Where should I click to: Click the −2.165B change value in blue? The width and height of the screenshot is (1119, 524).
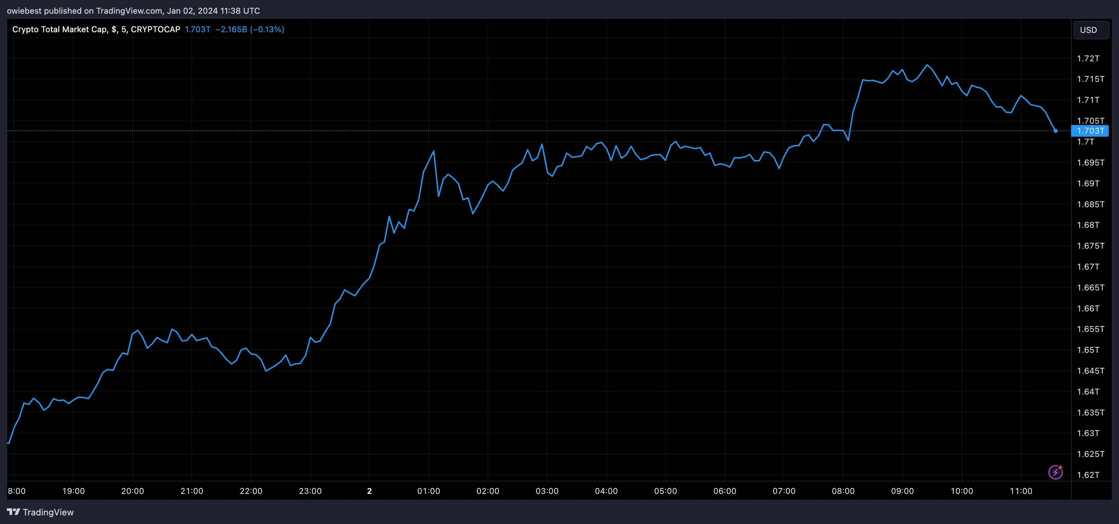pos(232,29)
